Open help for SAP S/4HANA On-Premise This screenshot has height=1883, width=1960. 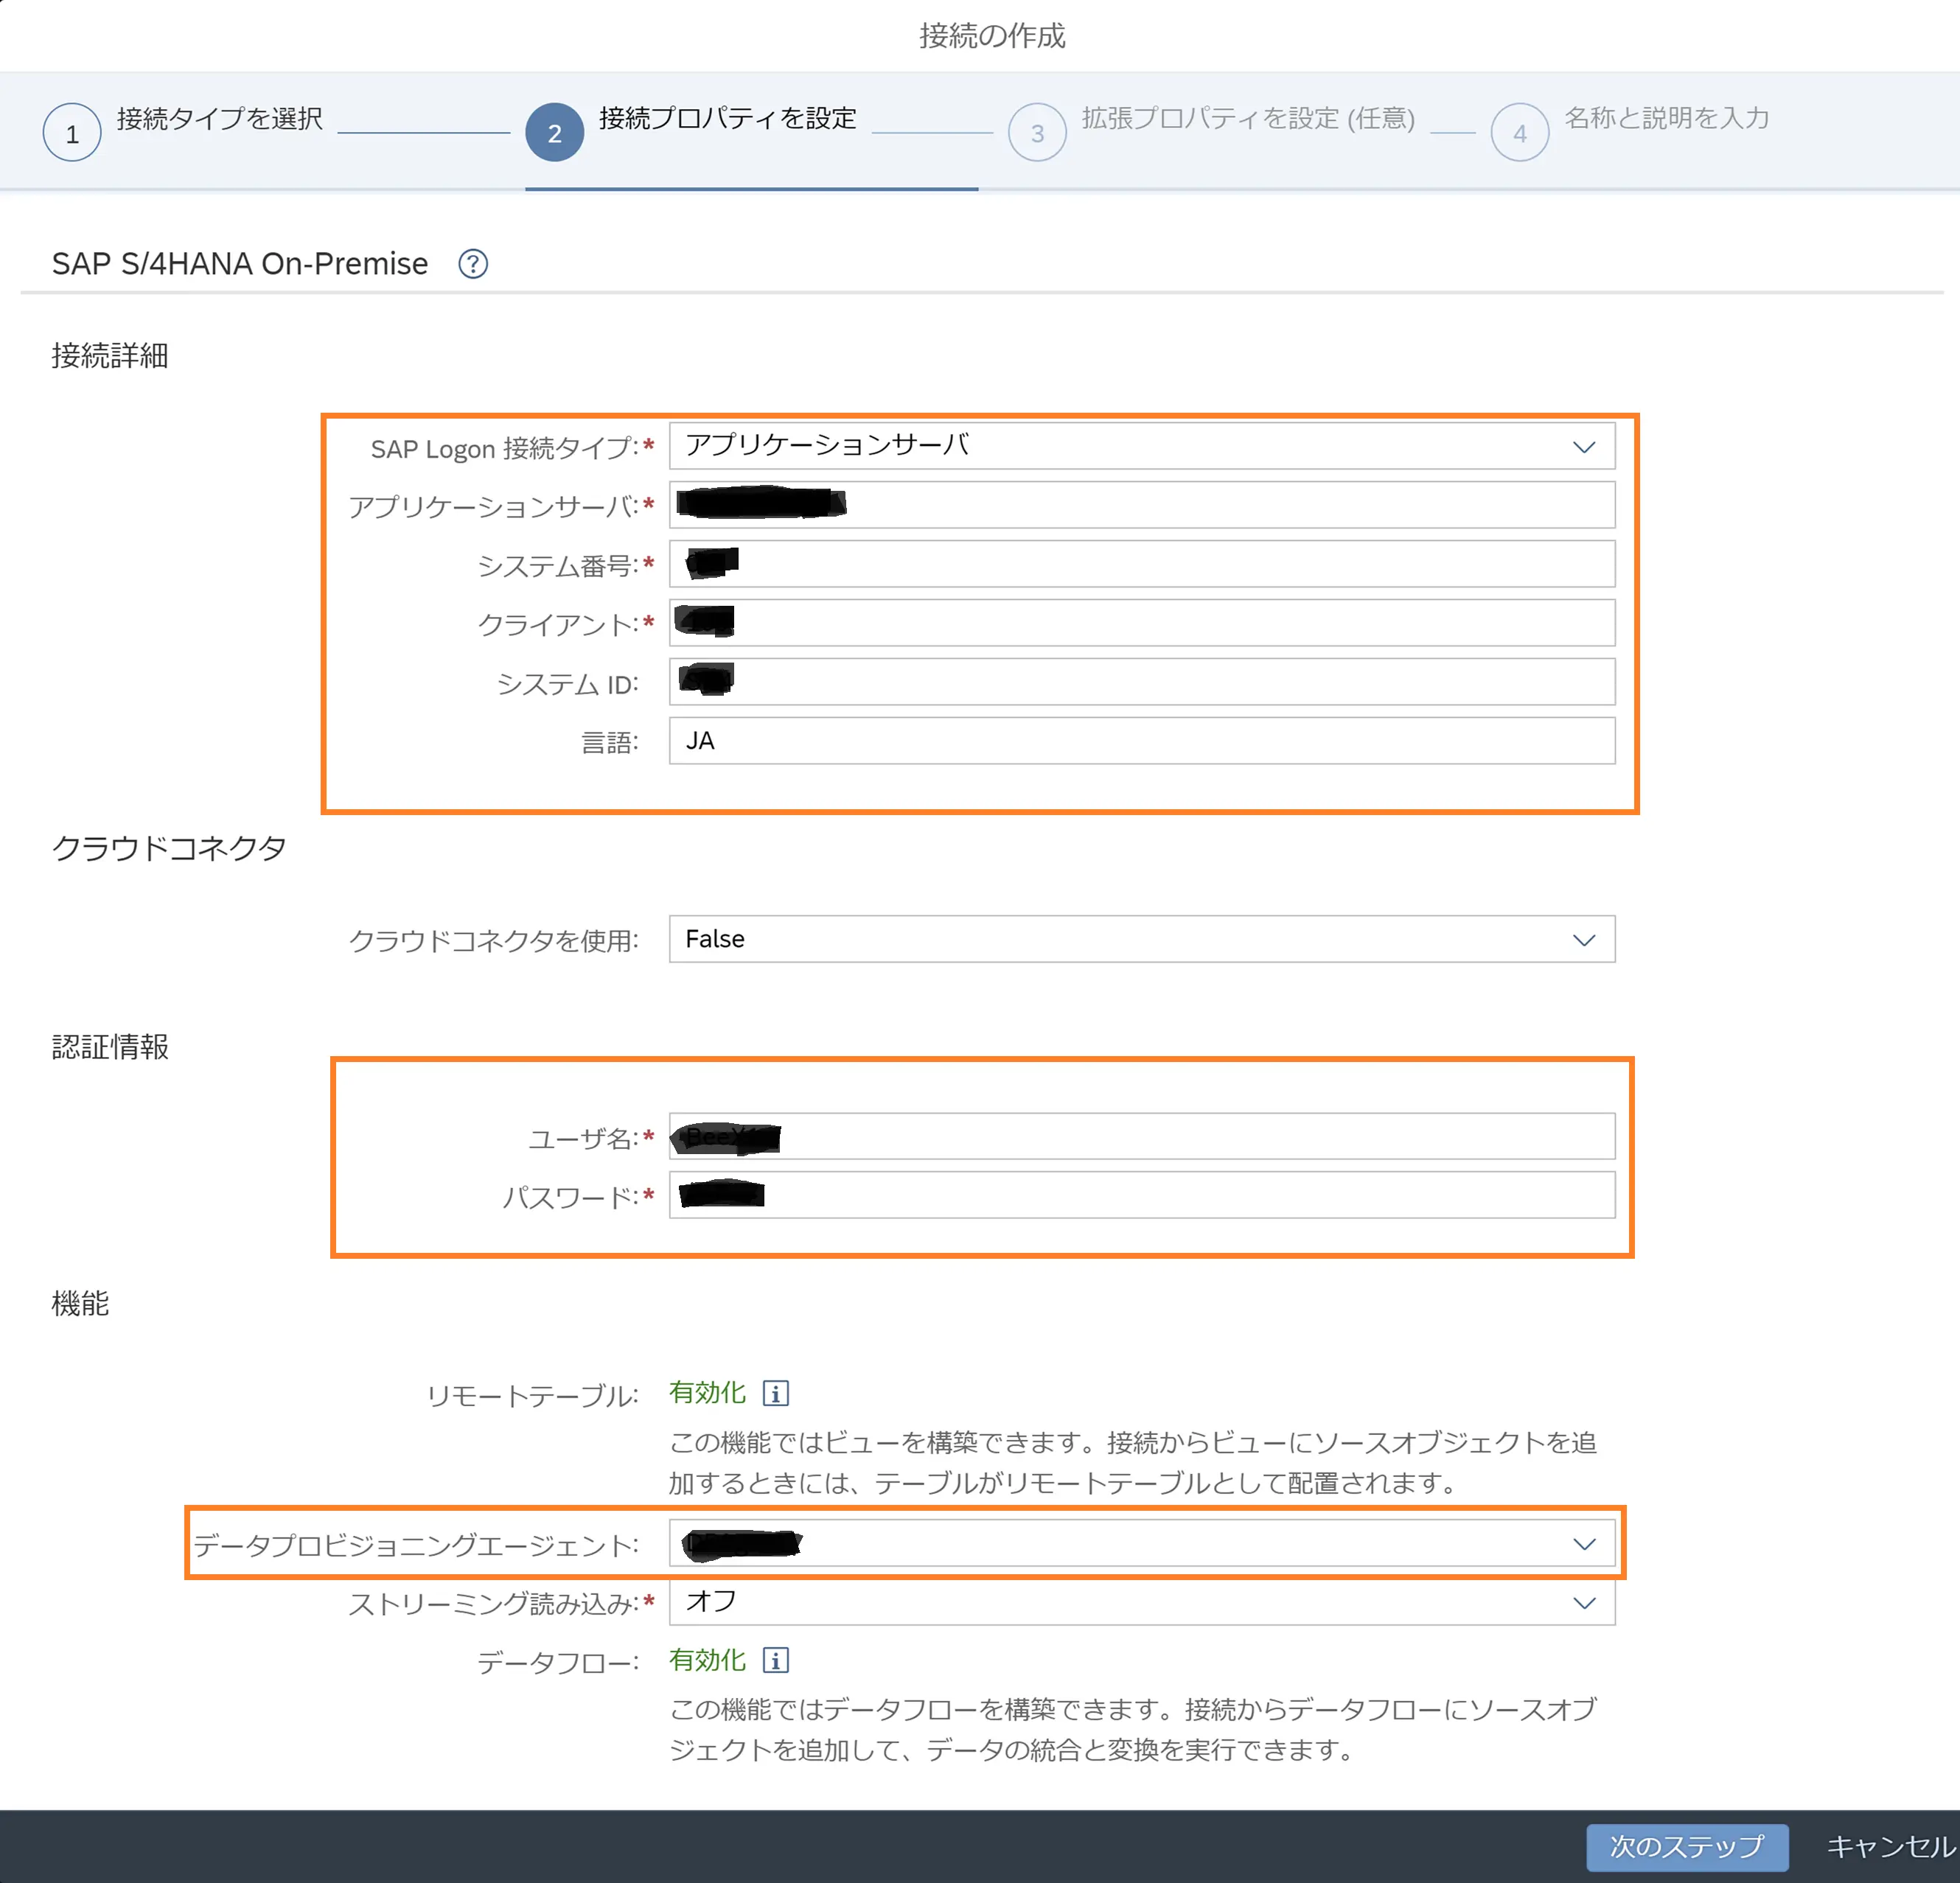(x=473, y=264)
